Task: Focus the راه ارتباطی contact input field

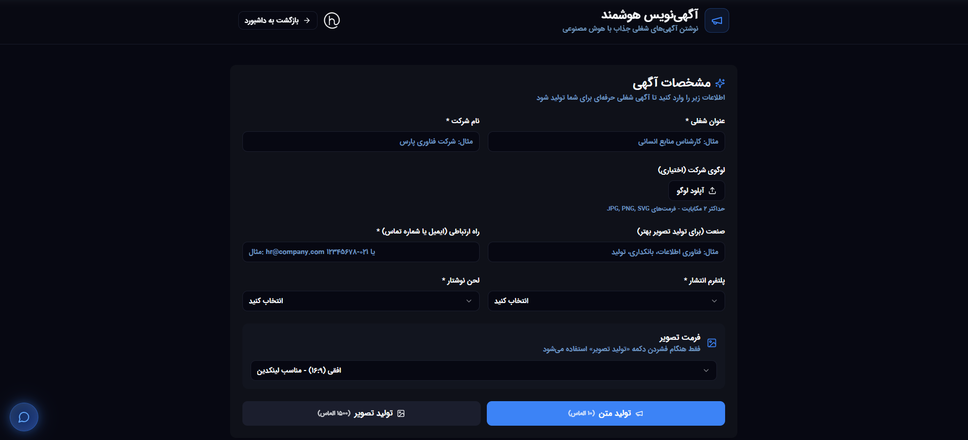Action: click(361, 252)
